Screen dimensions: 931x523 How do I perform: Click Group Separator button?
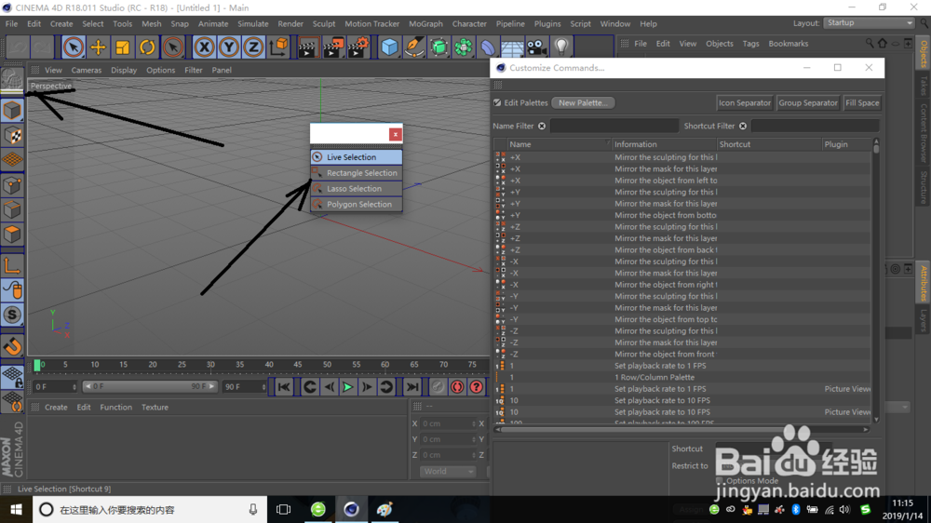click(807, 102)
